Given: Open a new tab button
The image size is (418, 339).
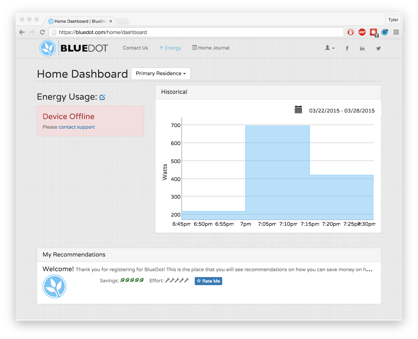Looking at the screenshot, I should click(x=122, y=21).
